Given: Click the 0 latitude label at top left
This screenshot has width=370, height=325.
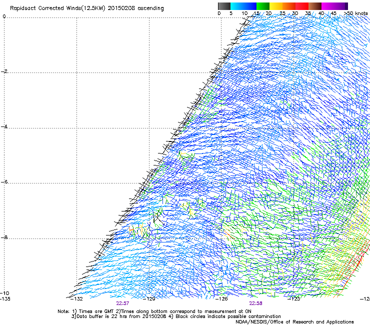Looking at the screenshot, I should click(4, 16).
